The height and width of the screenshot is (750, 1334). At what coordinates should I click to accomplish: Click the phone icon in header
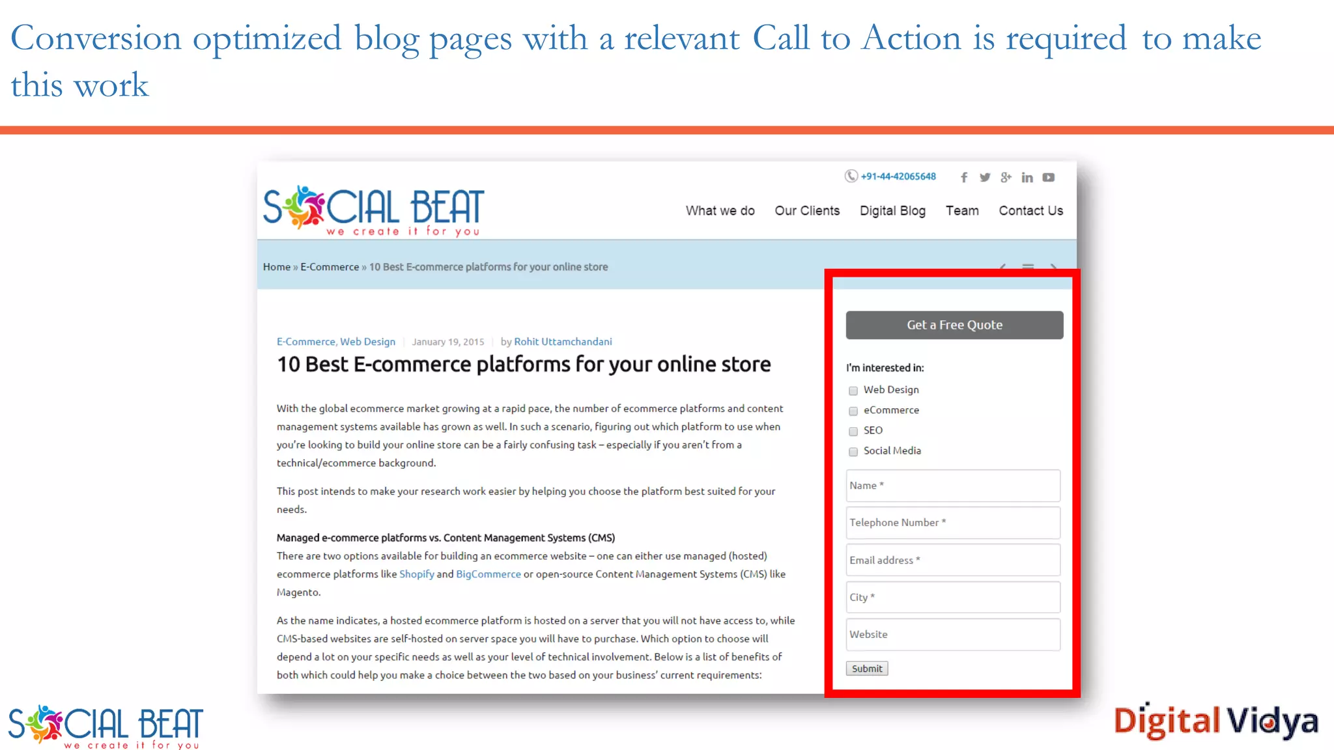851,176
